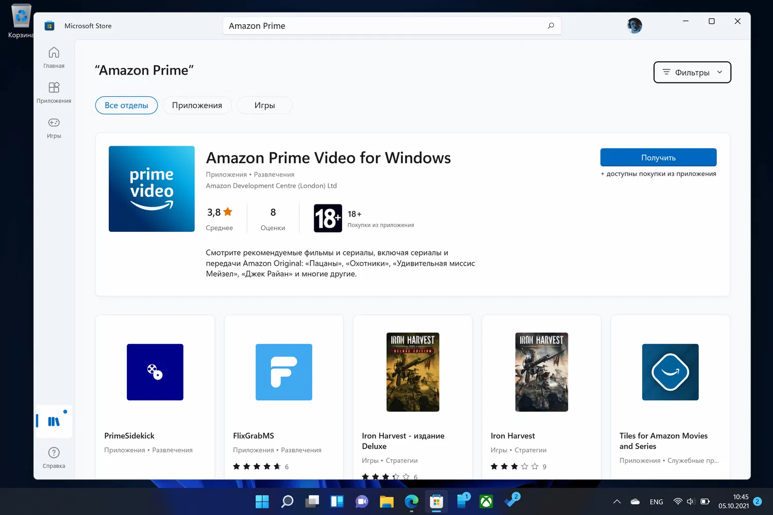Click the 18+ age rating badge

point(328,218)
